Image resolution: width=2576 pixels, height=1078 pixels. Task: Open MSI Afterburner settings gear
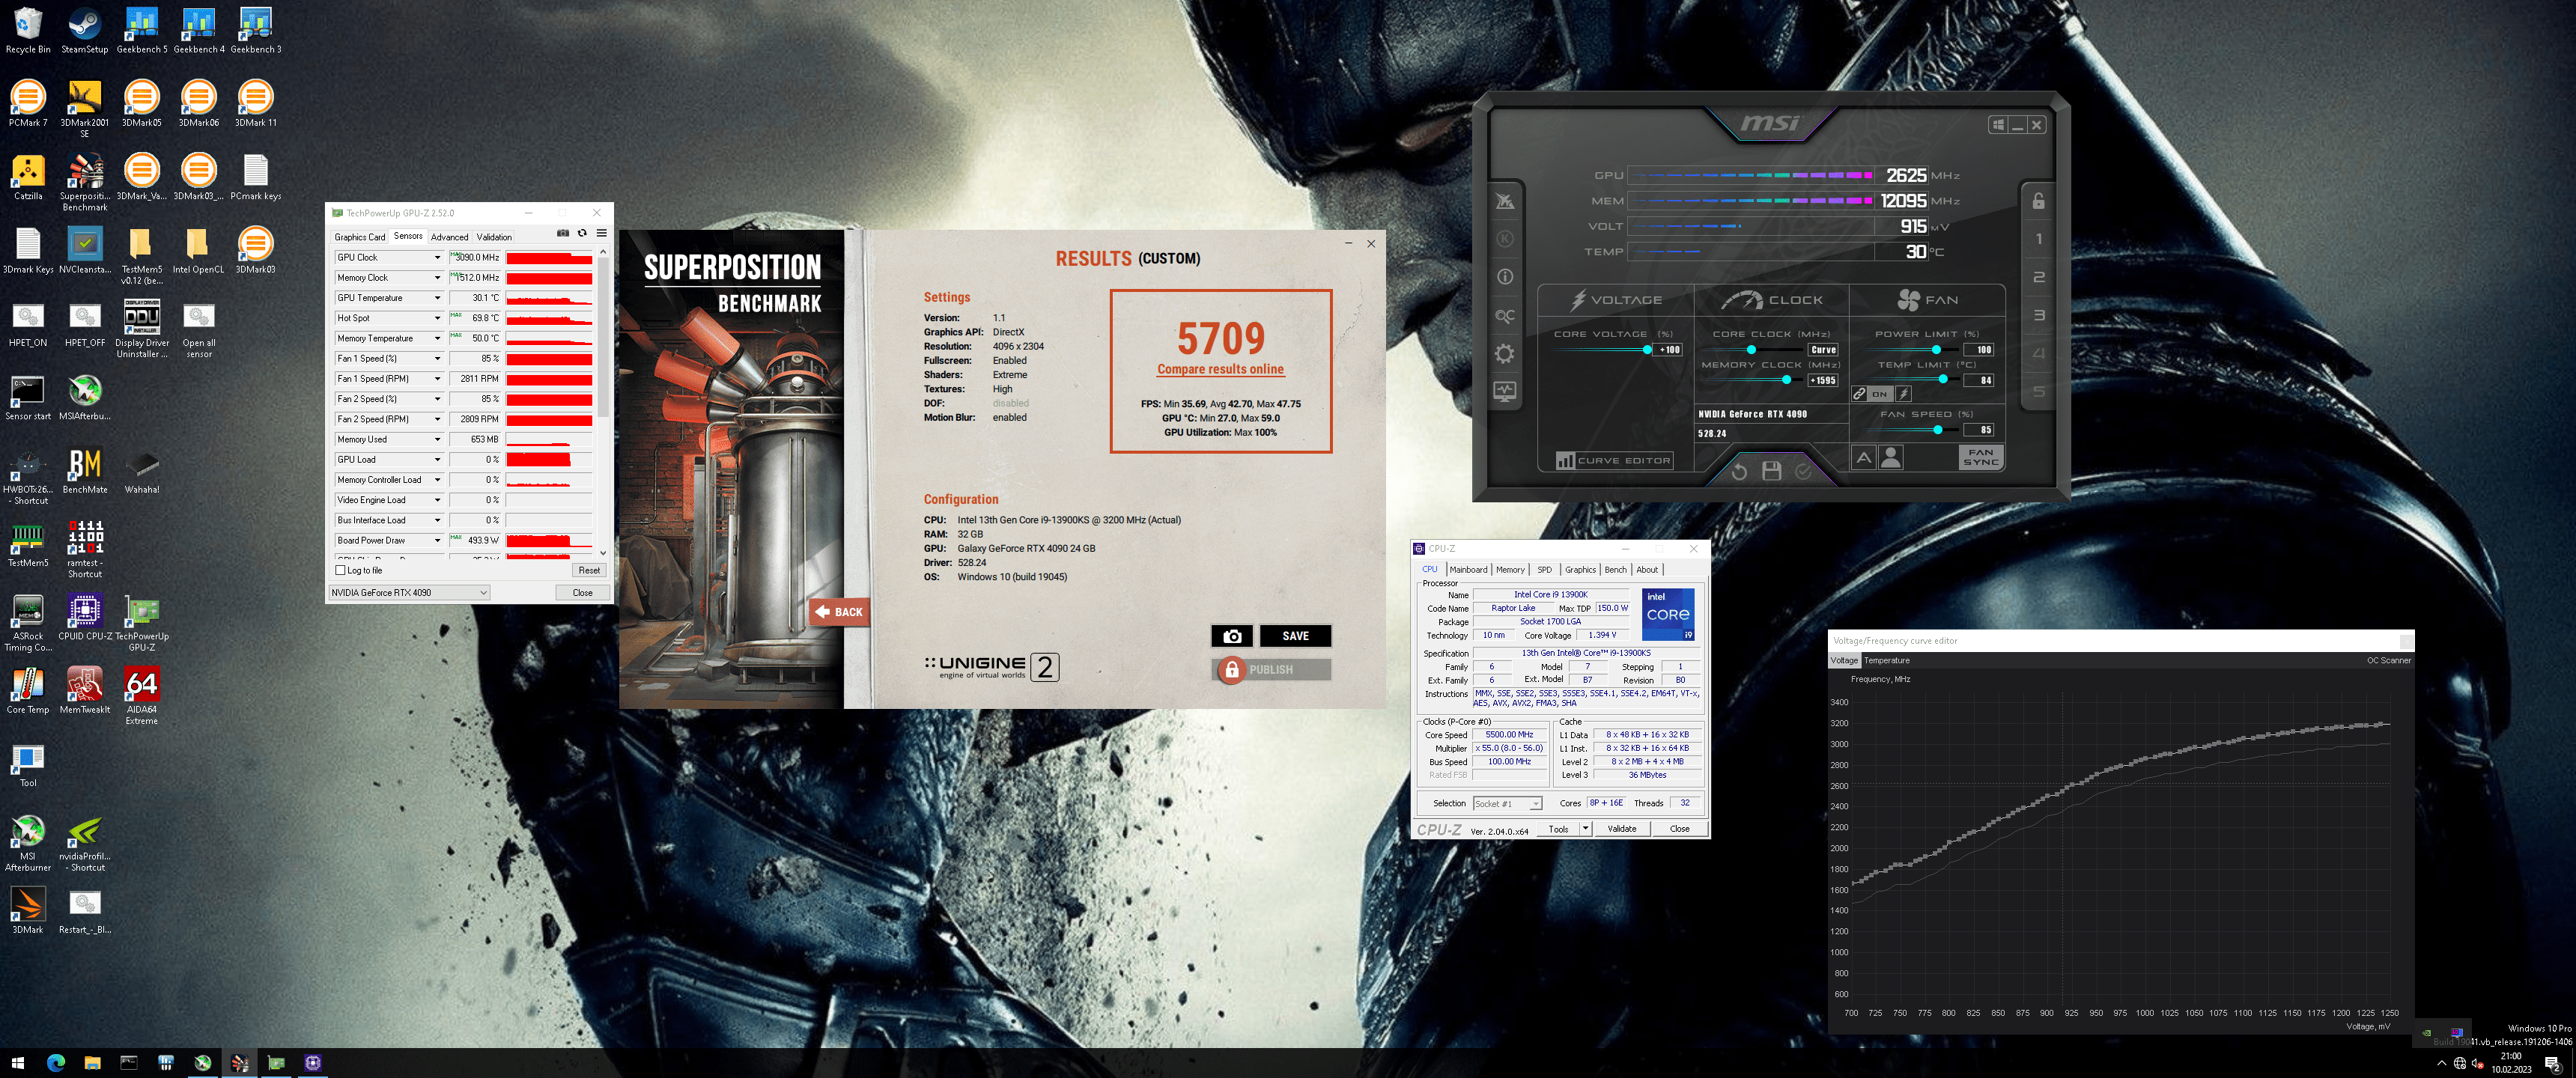tap(1504, 354)
